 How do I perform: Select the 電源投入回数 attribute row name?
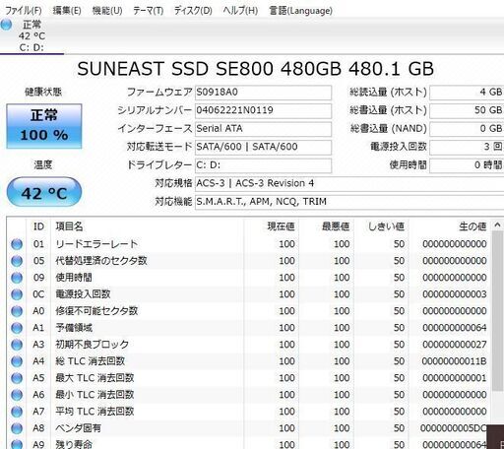tap(83, 294)
